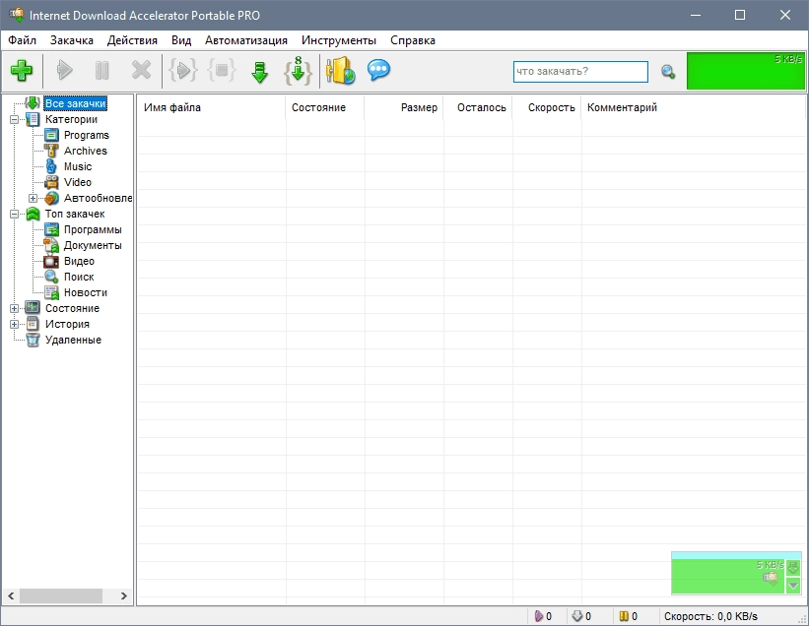
Task: Open the Инструменты menu
Action: click(338, 40)
